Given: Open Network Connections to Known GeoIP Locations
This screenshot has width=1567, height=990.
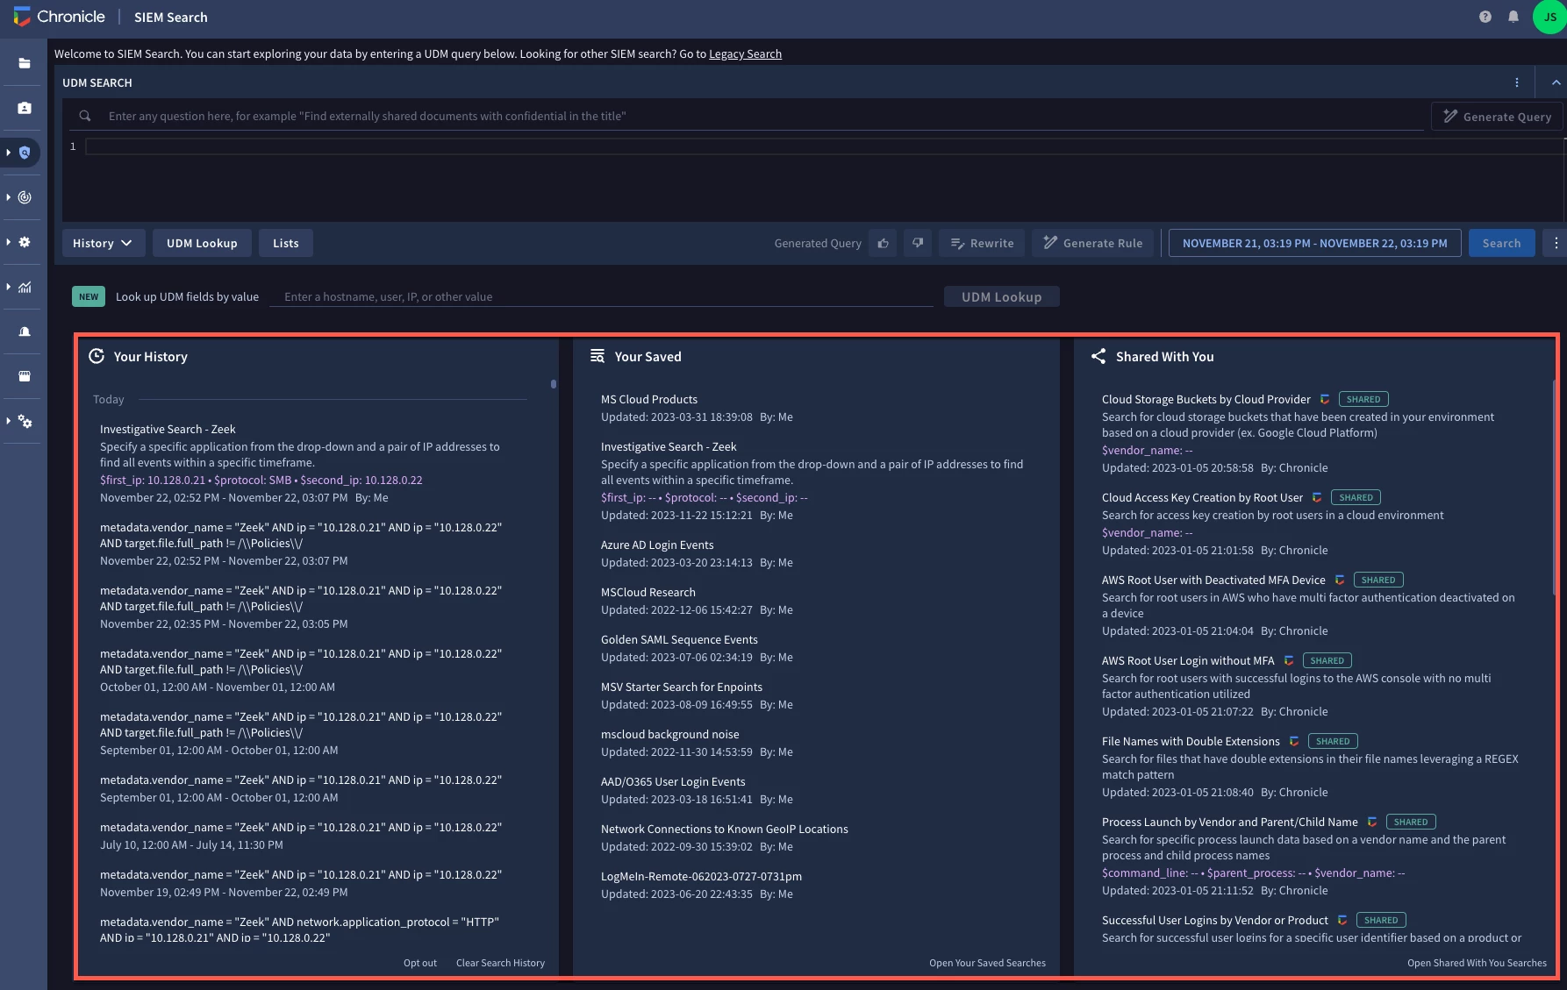Looking at the screenshot, I should tap(724, 829).
